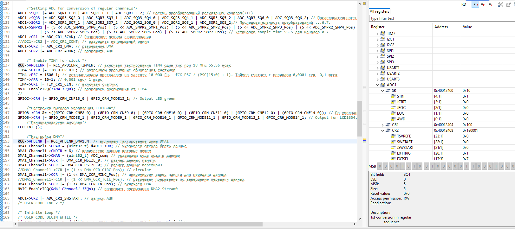Click the export registers icon
The height and width of the screenshot is (229, 515).
coord(509,4)
